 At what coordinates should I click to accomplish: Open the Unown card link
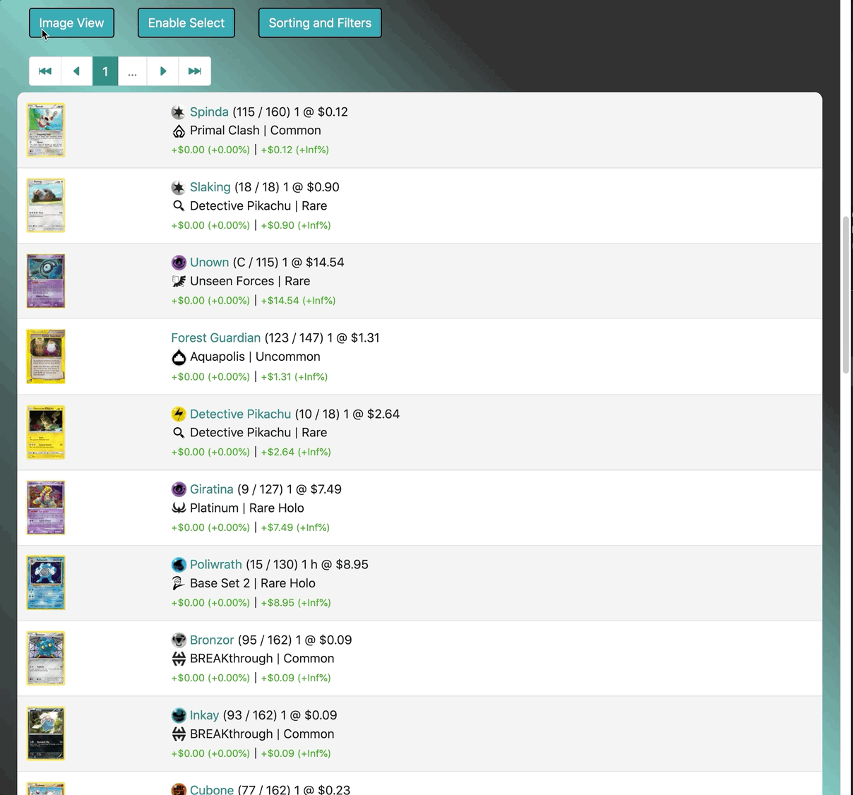pyautogui.click(x=209, y=262)
